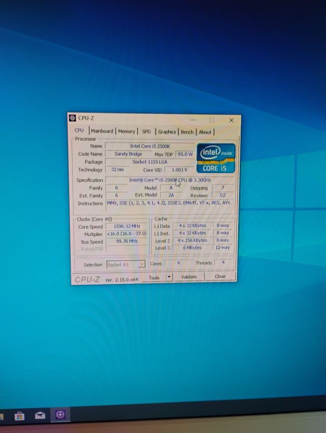Click the Stepping value 7

[x=223, y=188]
